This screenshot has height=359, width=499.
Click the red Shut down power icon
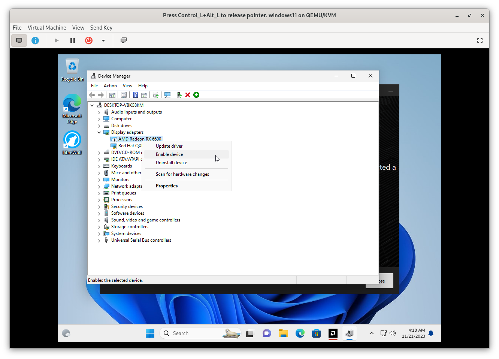(89, 40)
